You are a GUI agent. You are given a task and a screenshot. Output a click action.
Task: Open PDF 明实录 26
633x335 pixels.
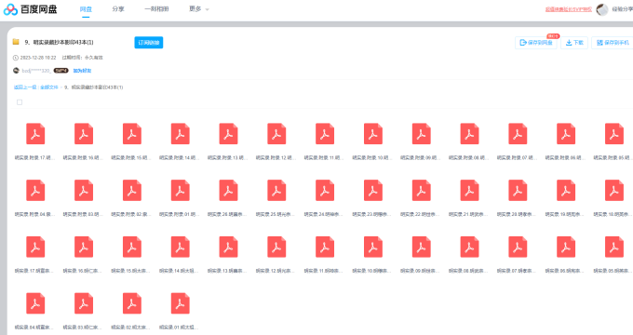[x=228, y=191]
